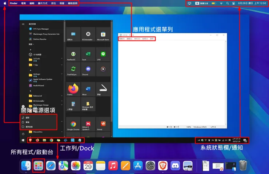The width and height of the screenshot is (269, 174).
Task: Click the 展開 expand link under recent apps
Action: (31, 44)
